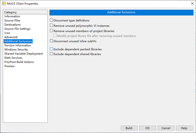Open the Icon category
The image size is (196, 133).
click(x=7, y=33)
